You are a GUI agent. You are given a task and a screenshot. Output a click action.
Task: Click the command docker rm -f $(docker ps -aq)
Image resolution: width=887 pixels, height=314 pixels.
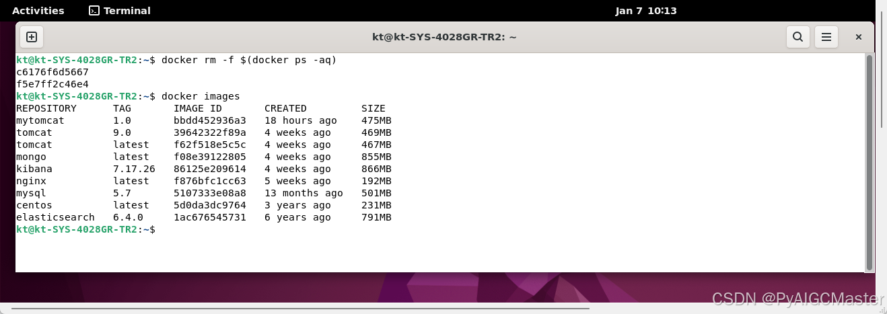[x=249, y=60]
